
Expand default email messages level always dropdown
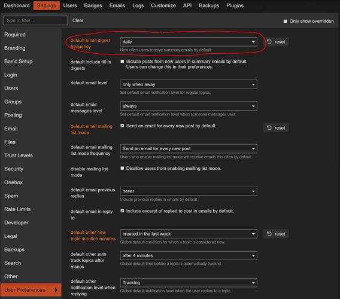(x=189, y=106)
